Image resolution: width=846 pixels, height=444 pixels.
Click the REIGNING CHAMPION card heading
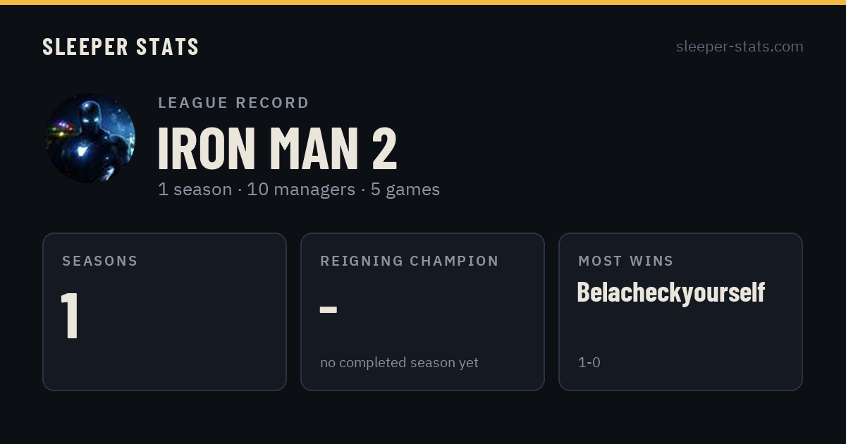pos(410,261)
